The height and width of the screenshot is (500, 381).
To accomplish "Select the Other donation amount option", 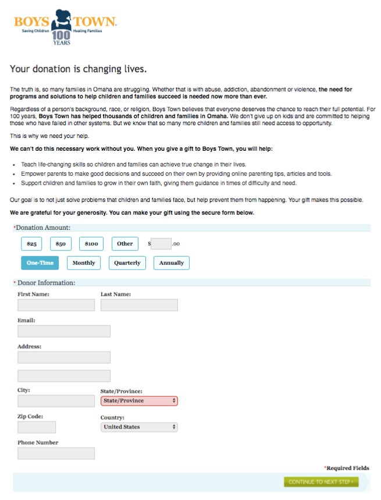I will [125, 244].
